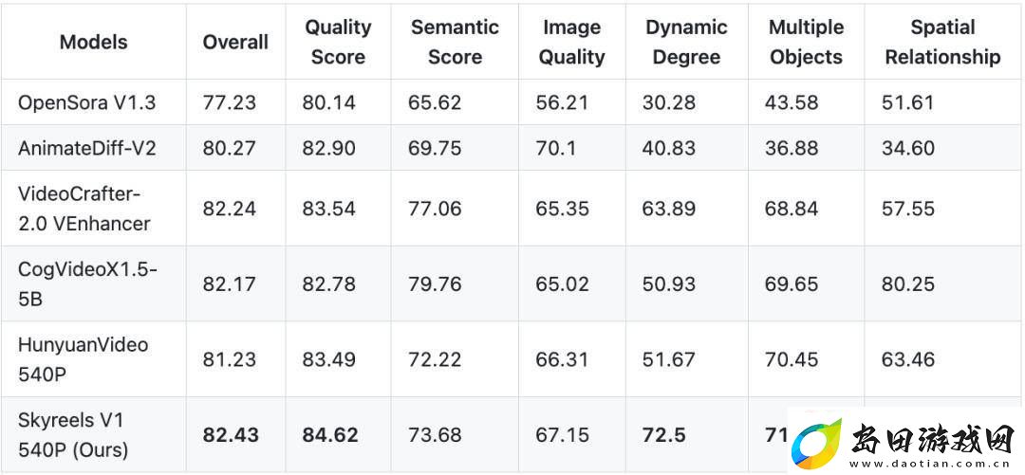Select the Dynamic Degree column header
The image size is (1025, 475).
(x=686, y=42)
